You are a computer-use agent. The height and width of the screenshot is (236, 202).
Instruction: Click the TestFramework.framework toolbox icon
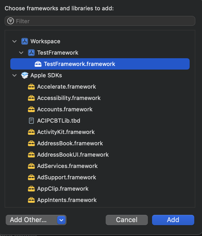click(x=38, y=64)
